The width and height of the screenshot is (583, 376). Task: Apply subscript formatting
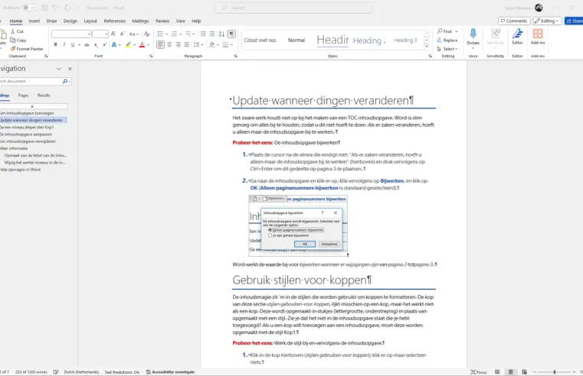pos(96,44)
